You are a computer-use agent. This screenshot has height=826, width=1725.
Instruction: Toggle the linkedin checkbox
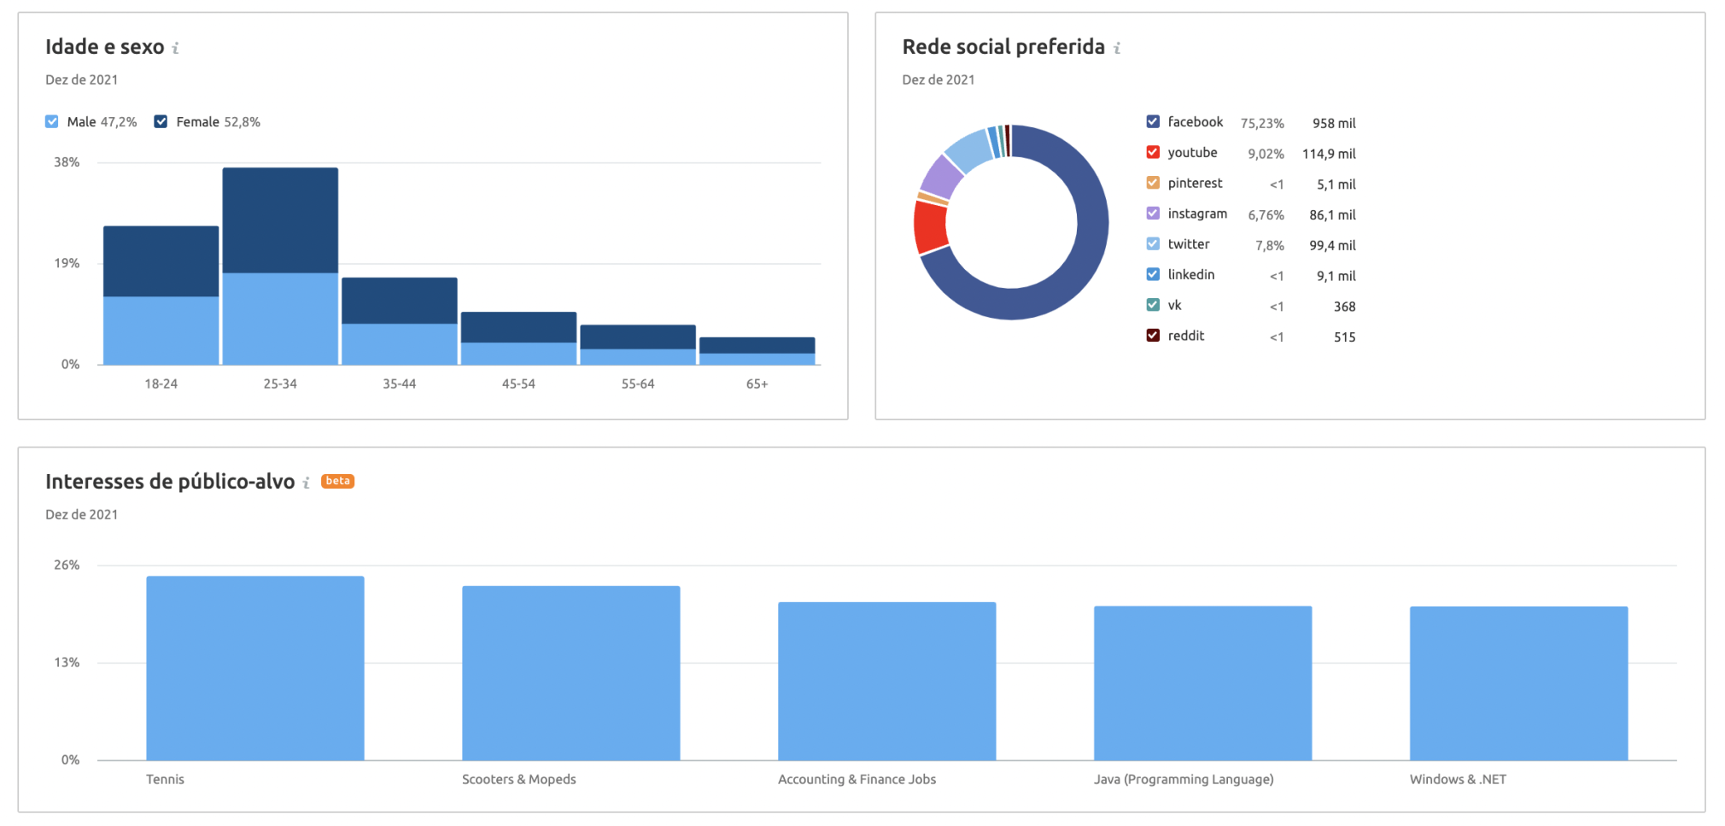click(x=1151, y=273)
